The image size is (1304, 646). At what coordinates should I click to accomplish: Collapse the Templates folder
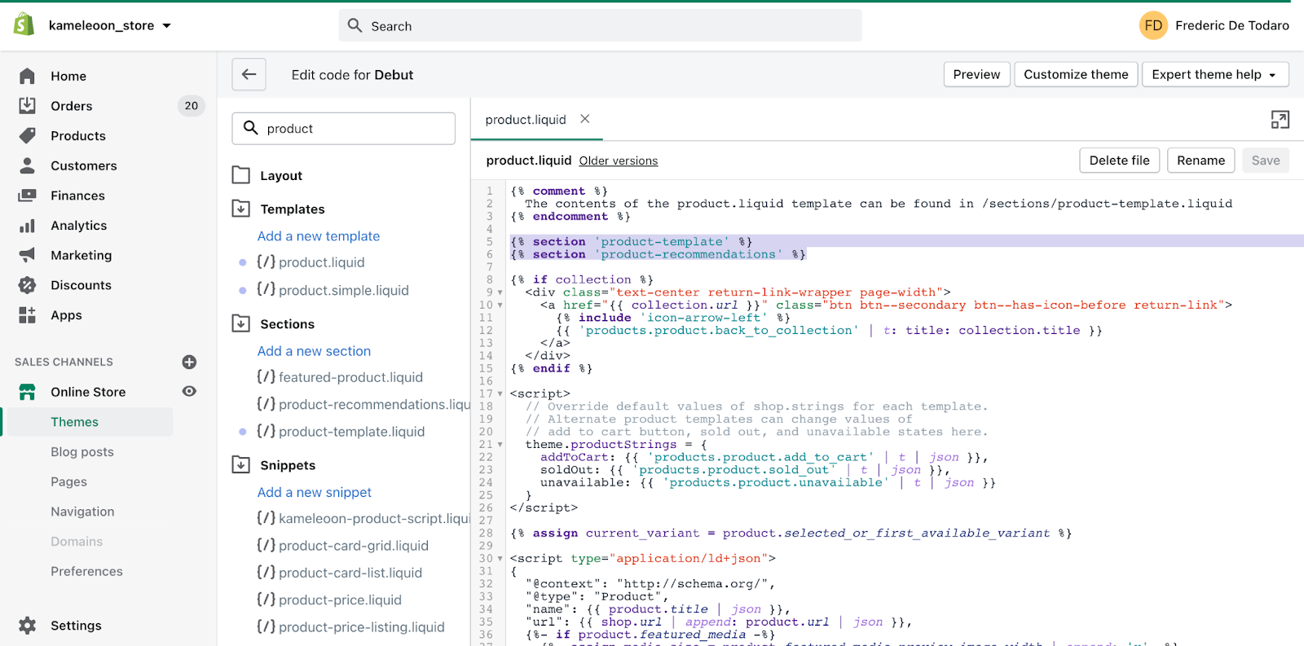pyautogui.click(x=241, y=209)
